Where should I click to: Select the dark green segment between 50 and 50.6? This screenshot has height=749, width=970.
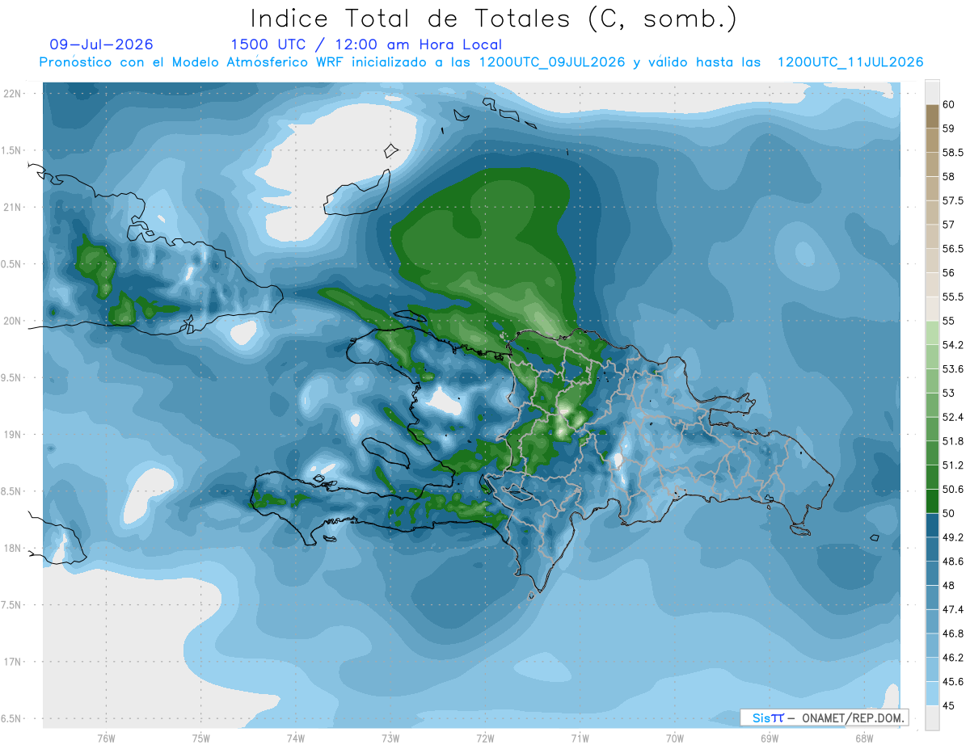[x=932, y=502]
